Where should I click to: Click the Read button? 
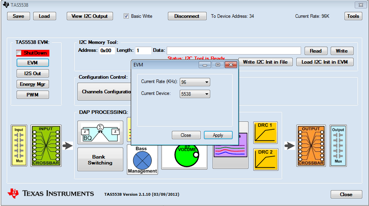(316, 51)
